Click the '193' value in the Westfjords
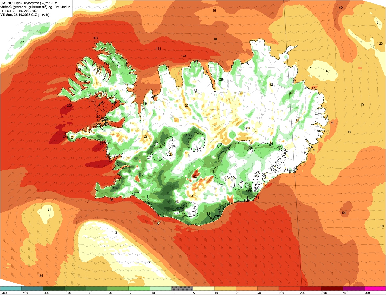Viewport: 386px width, 295px height. coord(78,70)
